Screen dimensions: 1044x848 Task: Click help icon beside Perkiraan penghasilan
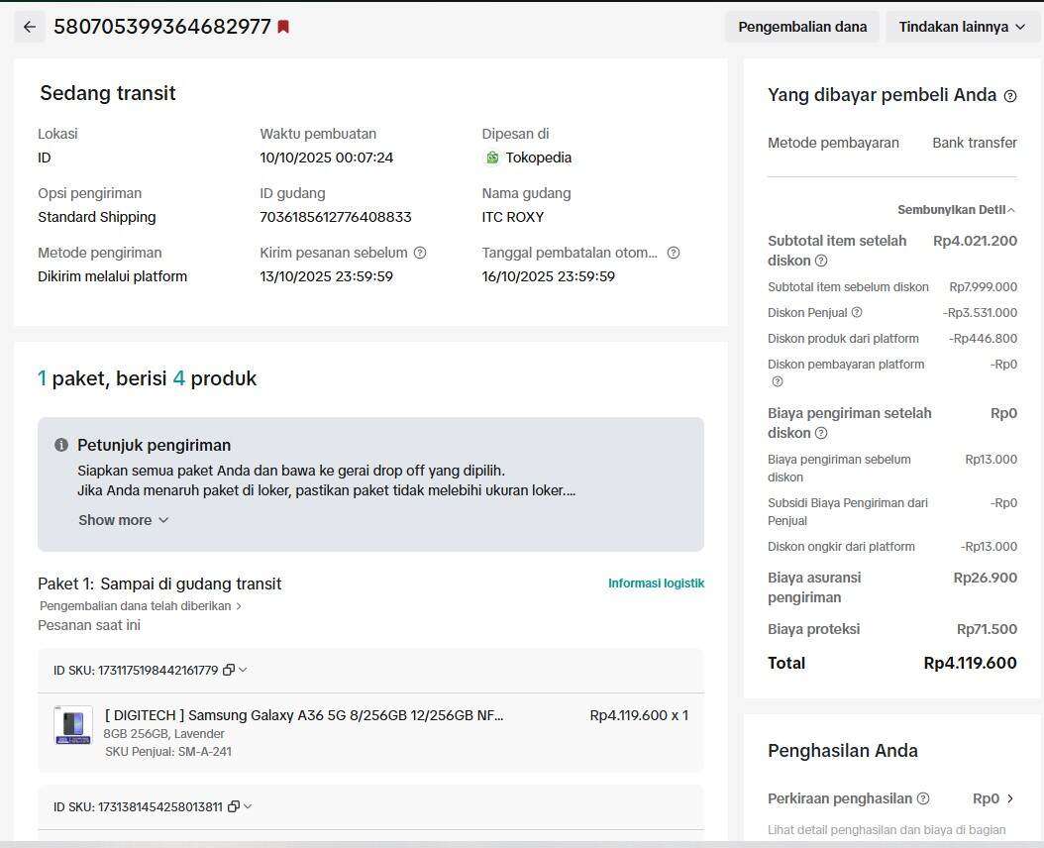922,798
